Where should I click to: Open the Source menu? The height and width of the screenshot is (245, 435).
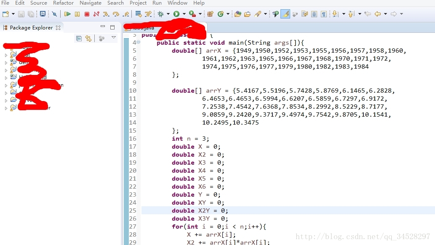39,3
